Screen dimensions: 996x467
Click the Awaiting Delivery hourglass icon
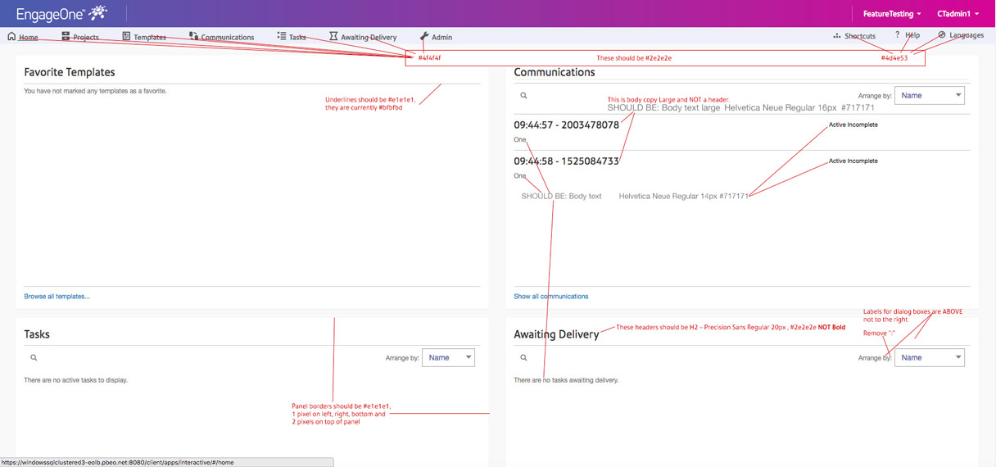[333, 36]
